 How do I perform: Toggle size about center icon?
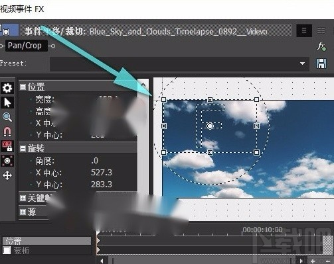[x=7, y=161]
